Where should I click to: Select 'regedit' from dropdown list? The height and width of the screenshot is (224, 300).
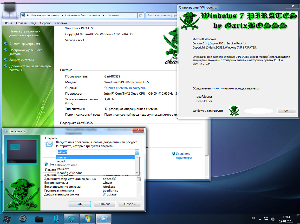[x=95, y=161]
